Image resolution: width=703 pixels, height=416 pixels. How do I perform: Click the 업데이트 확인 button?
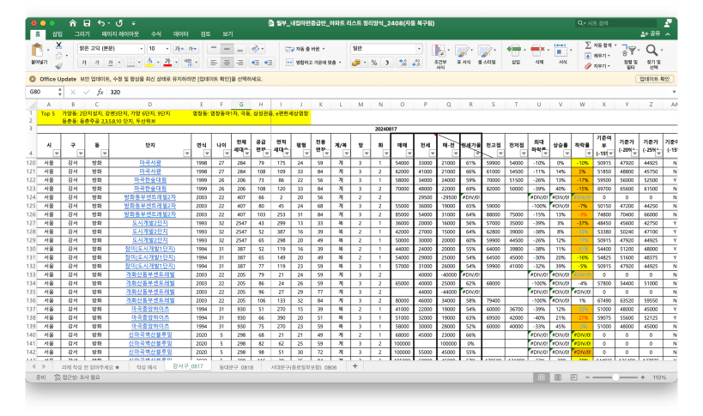[654, 79]
